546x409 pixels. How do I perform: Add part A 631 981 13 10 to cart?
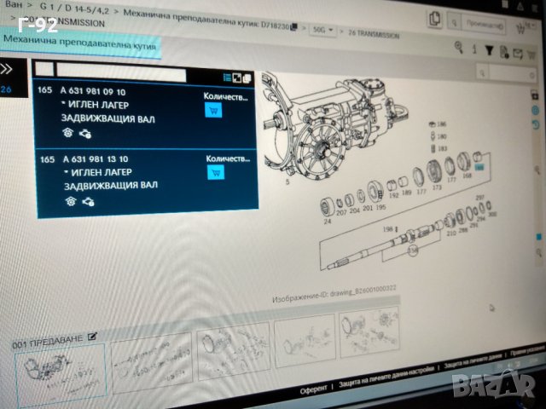tap(215, 173)
